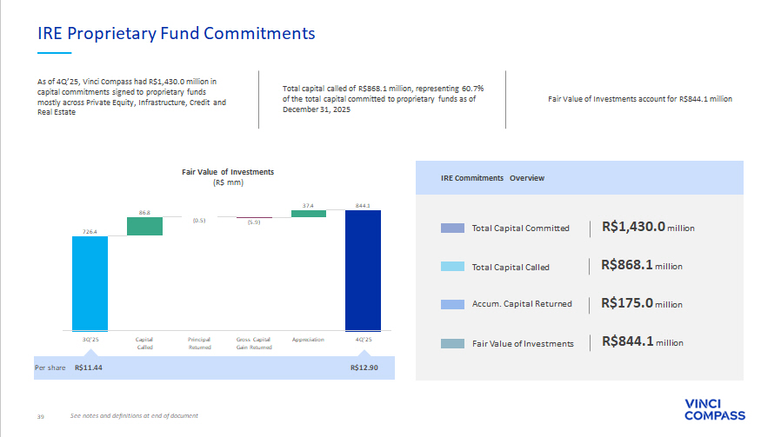Click the slide title IRE Proprietary Fund Commitments
781x437 pixels.
176,34
